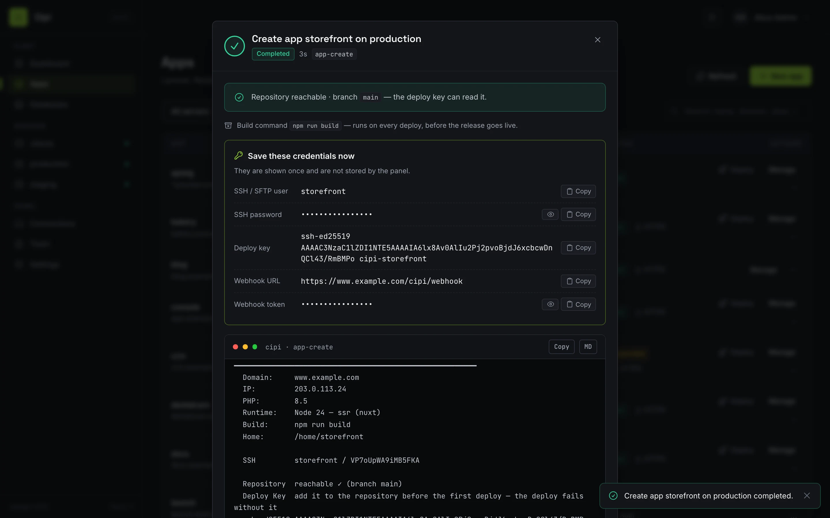Click the repository reachable check icon
Image resolution: width=830 pixels, height=518 pixels.
239,97
